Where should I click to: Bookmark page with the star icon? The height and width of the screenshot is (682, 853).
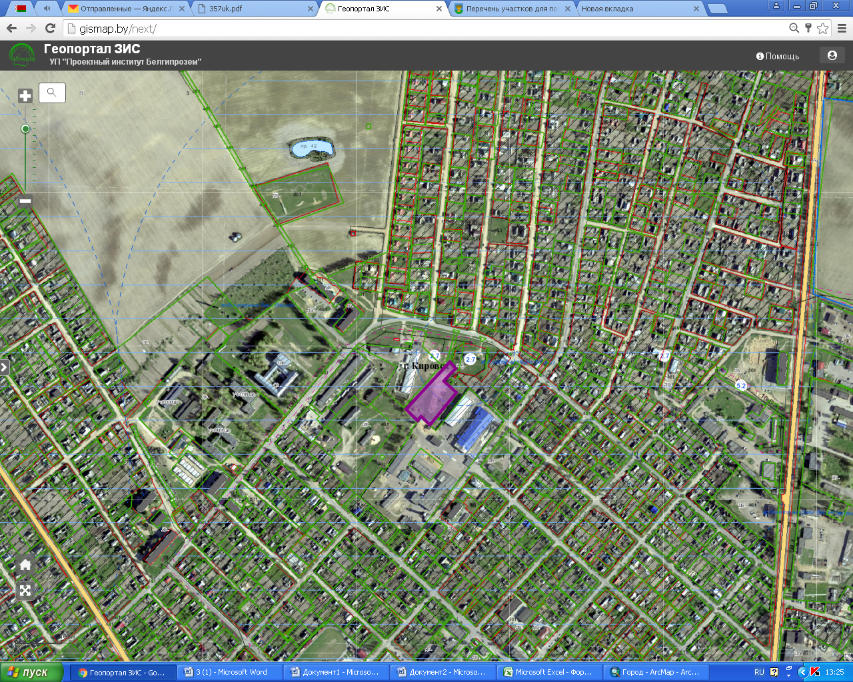[x=823, y=28]
